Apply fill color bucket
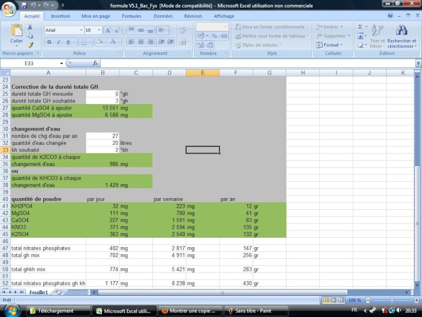Screen dimensions: 422x317 101,42
